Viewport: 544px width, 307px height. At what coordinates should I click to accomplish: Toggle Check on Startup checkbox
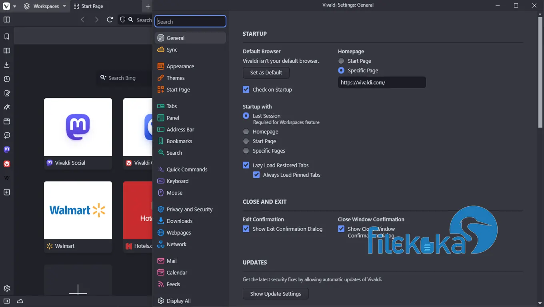[x=246, y=90]
